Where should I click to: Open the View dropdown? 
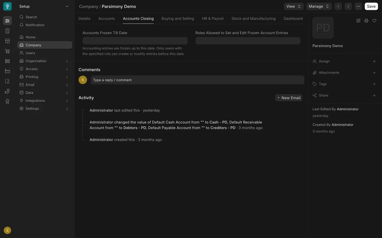[294, 6]
